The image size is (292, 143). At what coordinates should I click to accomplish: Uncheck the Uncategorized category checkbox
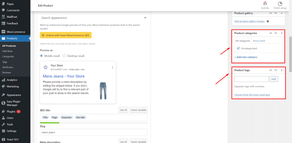point(238,48)
